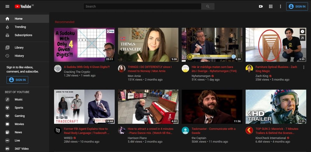Click the Movies category icon
The image size is (311, 152).
click(x=7, y=124)
